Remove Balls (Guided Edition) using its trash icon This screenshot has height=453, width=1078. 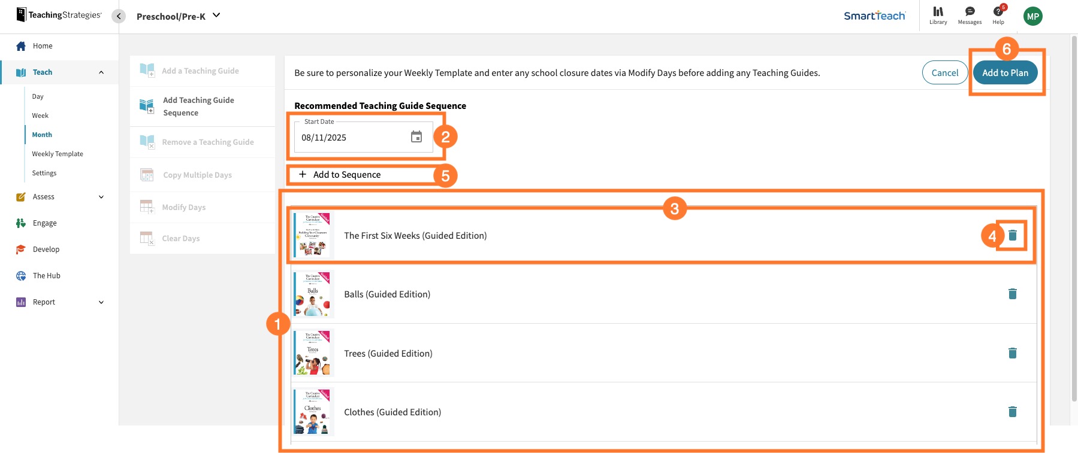pyautogui.click(x=1012, y=294)
